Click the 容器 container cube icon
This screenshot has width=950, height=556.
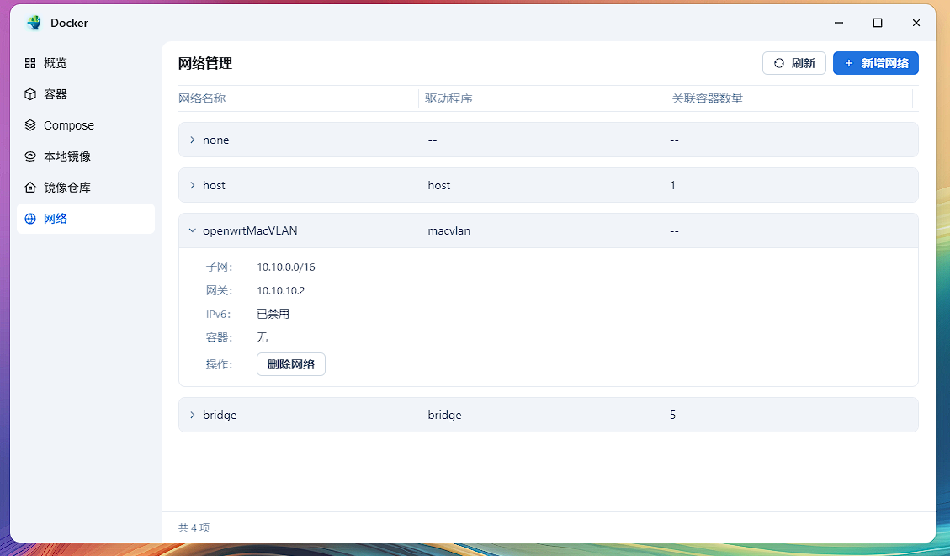[30, 94]
